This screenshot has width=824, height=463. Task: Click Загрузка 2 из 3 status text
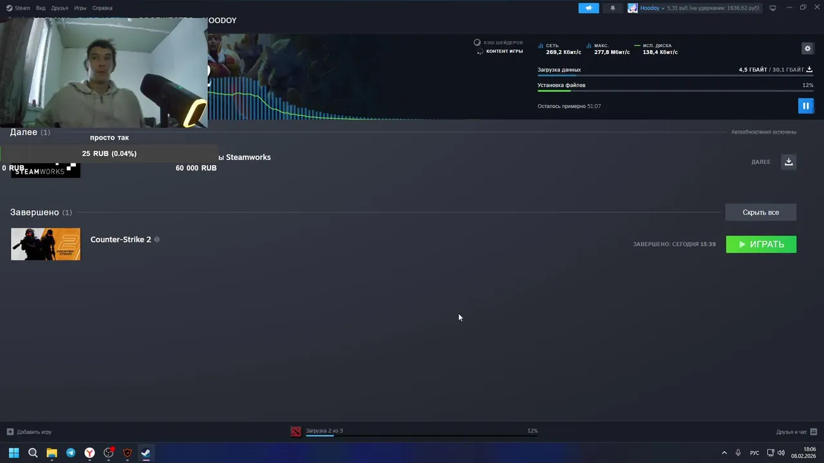click(x=324, y=431)
